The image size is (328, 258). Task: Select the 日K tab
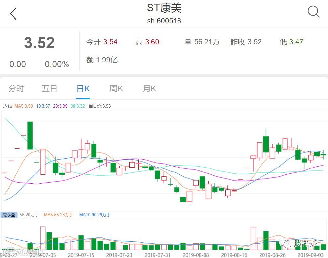coord(83,89)
